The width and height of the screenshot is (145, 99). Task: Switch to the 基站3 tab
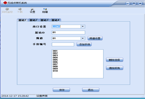tap(44, 20)
